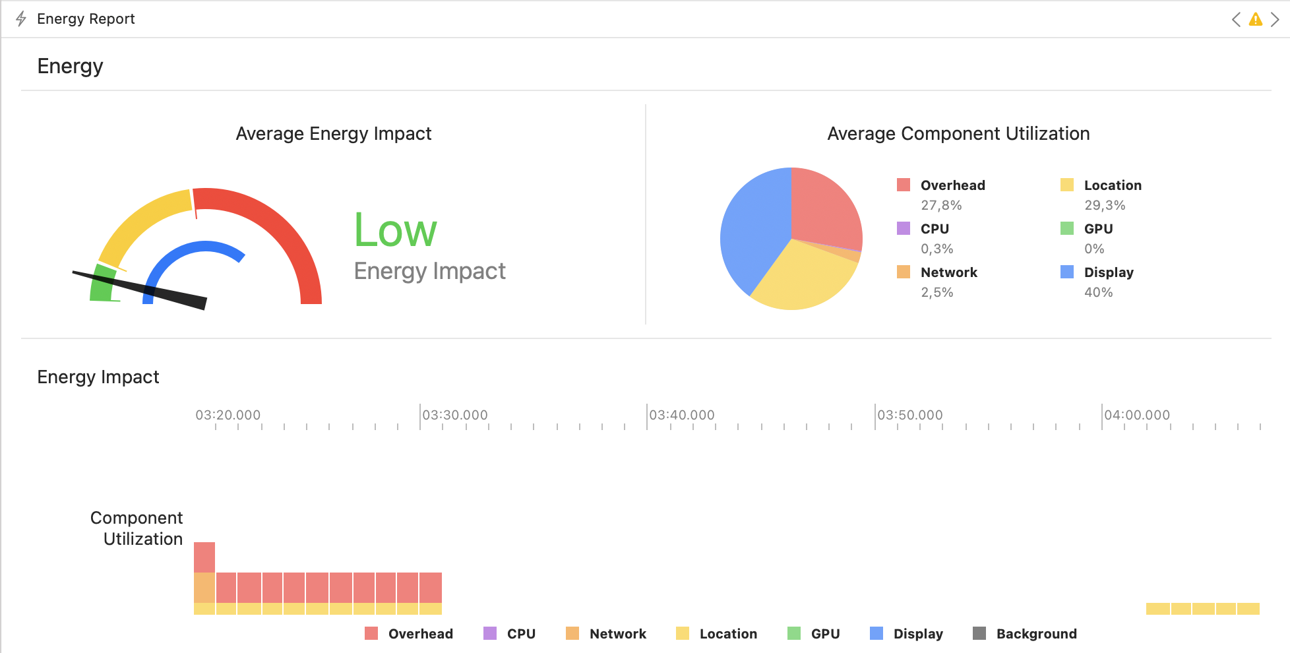Select the 03:30.000 timeline marker
This screenshot has height=653, width=1290.
(455, 415)
